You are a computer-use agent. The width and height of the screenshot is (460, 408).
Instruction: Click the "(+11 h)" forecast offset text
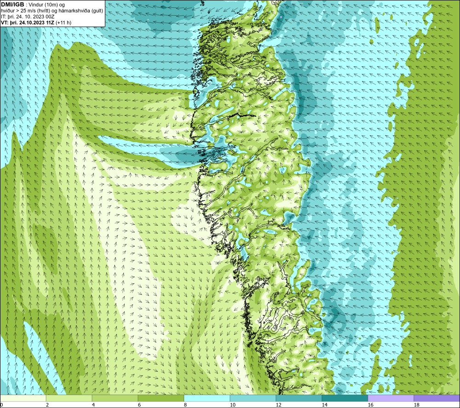pos(63,23)
